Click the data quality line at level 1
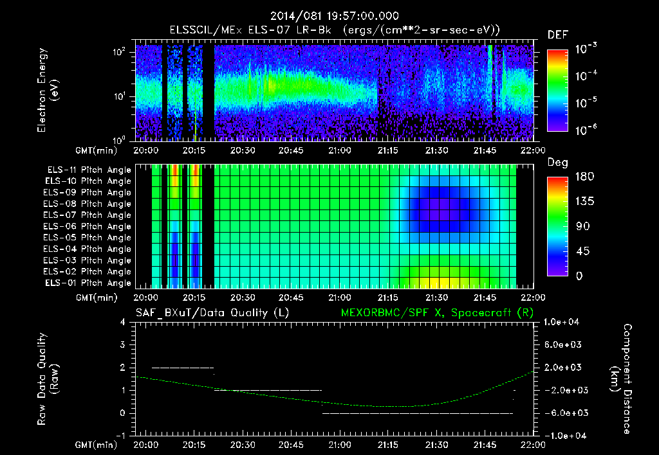The width and height of the screenshot is (659, 455). point(268,390)
